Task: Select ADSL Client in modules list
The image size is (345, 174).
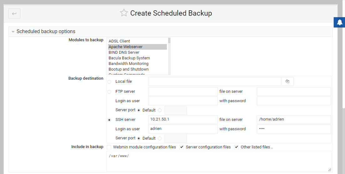Action: tap(119, 41)
